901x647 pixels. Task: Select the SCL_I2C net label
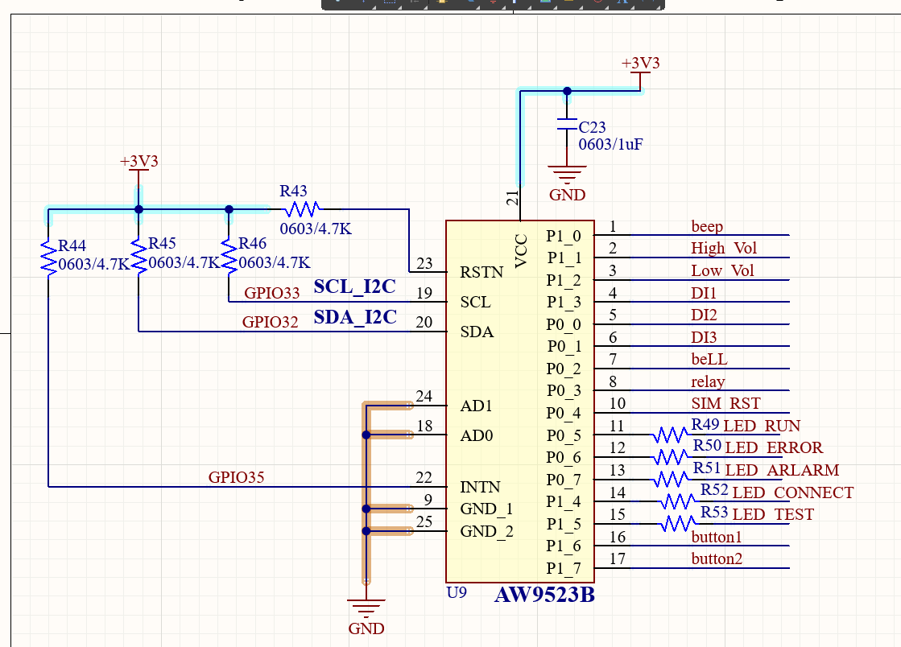tap(357, 286)
